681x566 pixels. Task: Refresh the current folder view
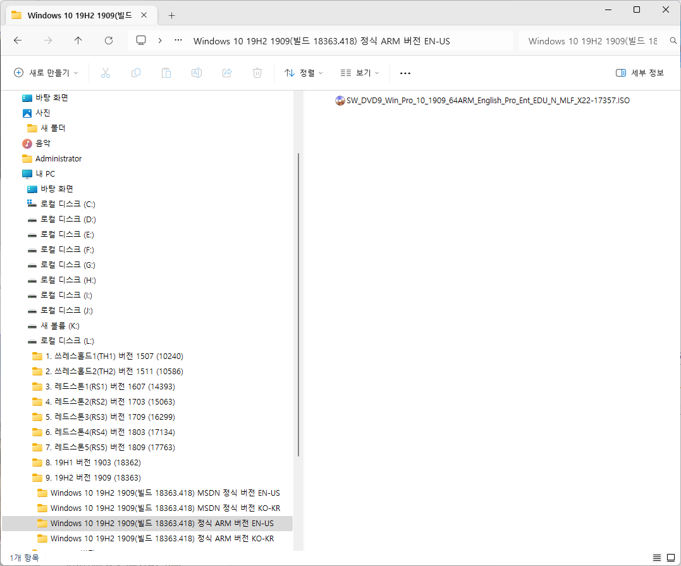[x=109, y=41]
